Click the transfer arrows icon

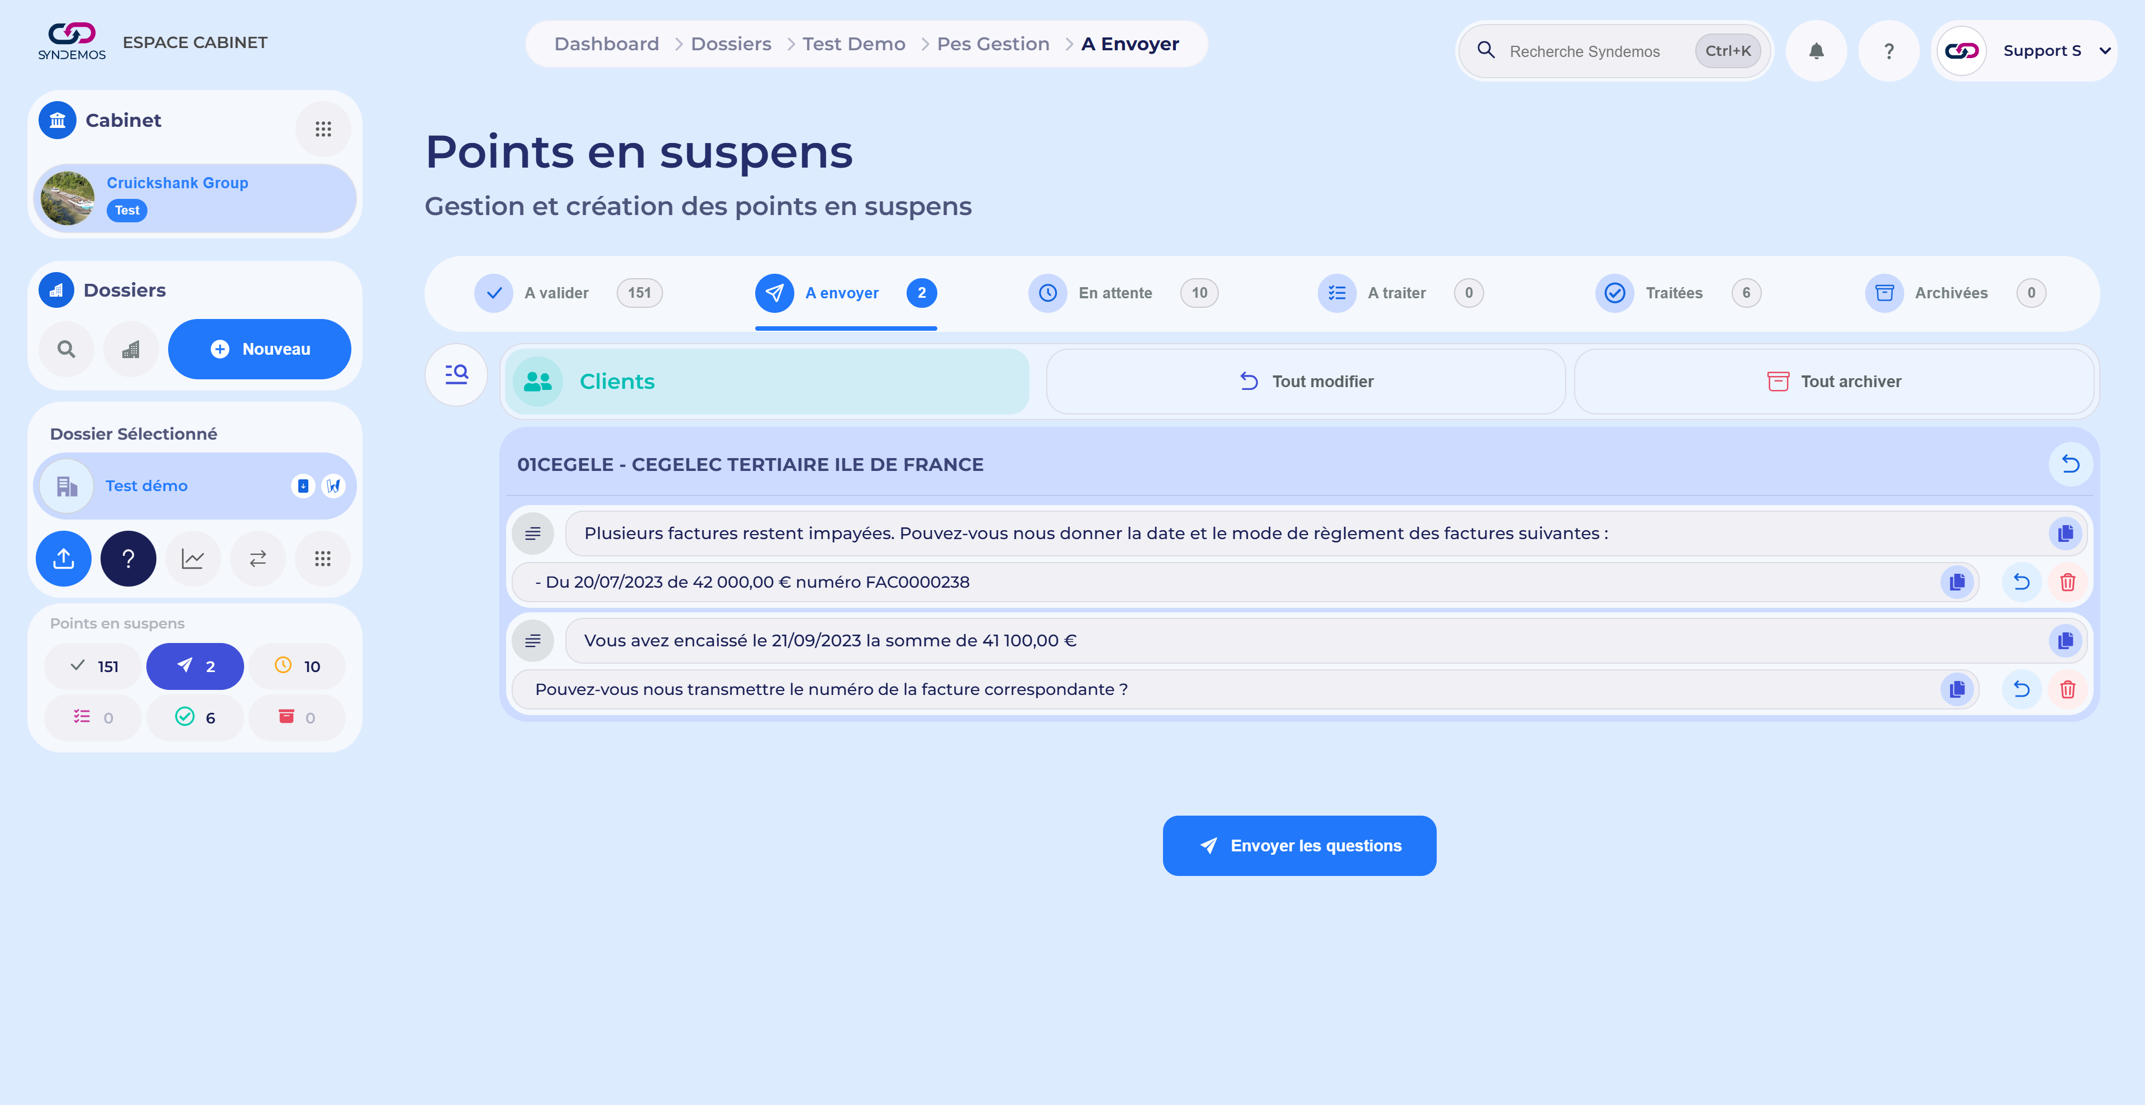pos(258,559)
